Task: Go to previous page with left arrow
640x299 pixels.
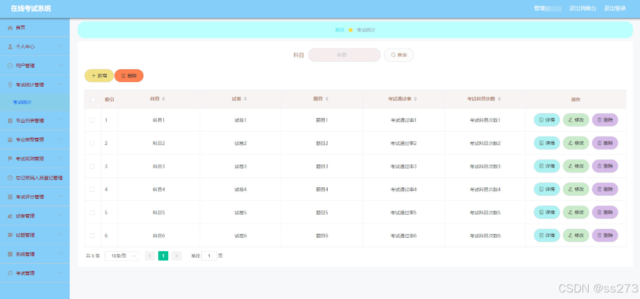Action: click(150, 256)
